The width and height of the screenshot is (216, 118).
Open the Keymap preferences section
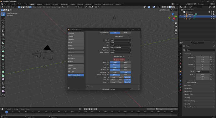click(x=75, y=62)
